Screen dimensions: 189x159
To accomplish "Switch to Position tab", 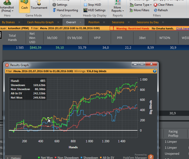I will 94,22.
